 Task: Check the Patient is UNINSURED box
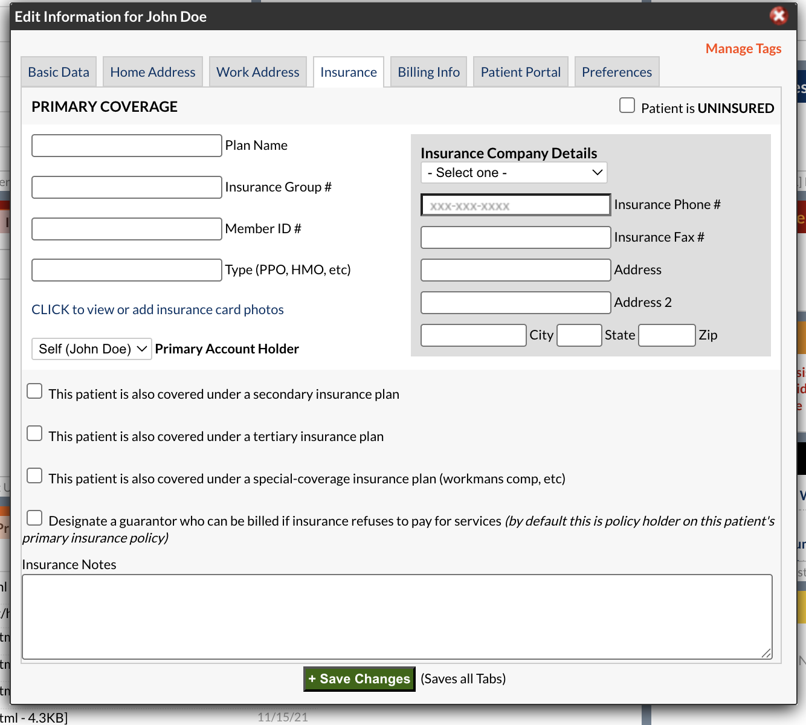tap(627, 106)
